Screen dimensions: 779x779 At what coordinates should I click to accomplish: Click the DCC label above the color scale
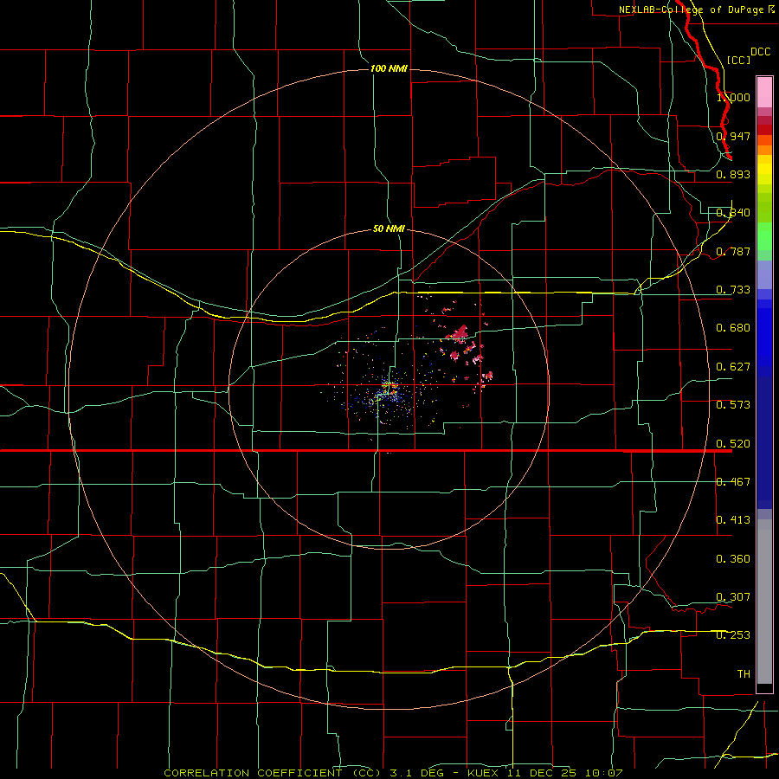point(760,52)
